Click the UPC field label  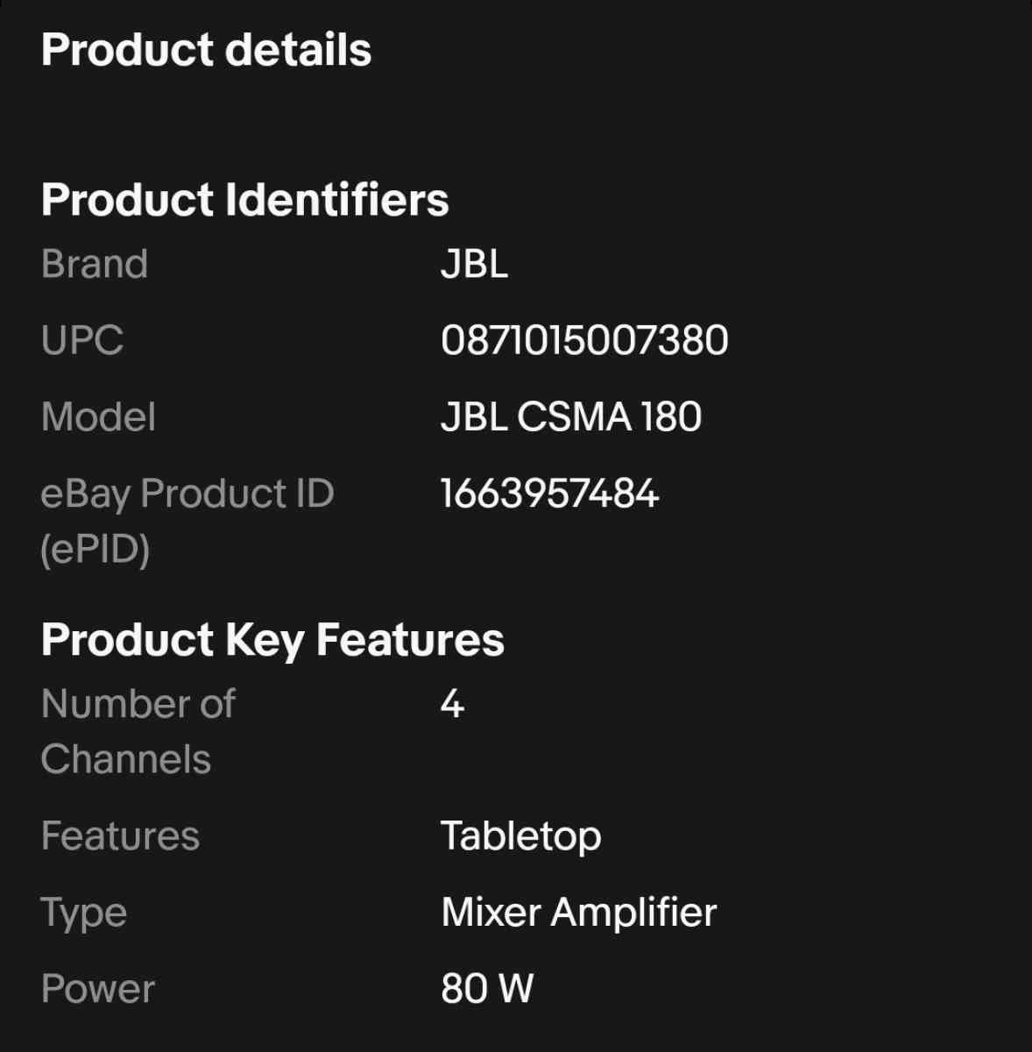pyautogui.click(x=81, y=340)
